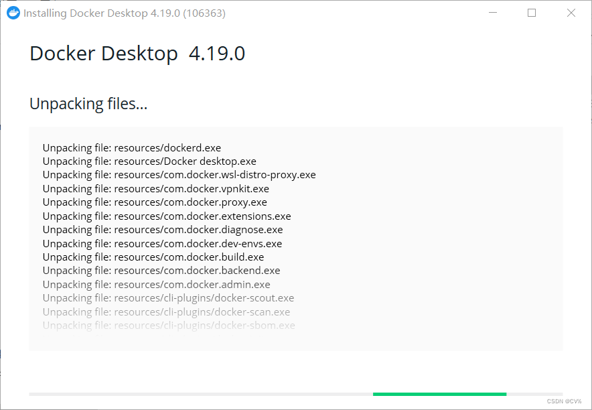The height and width of the screenshot is (410, 592).
Task: Close the Docker Desktop installer
Action: tap(571, 13)
